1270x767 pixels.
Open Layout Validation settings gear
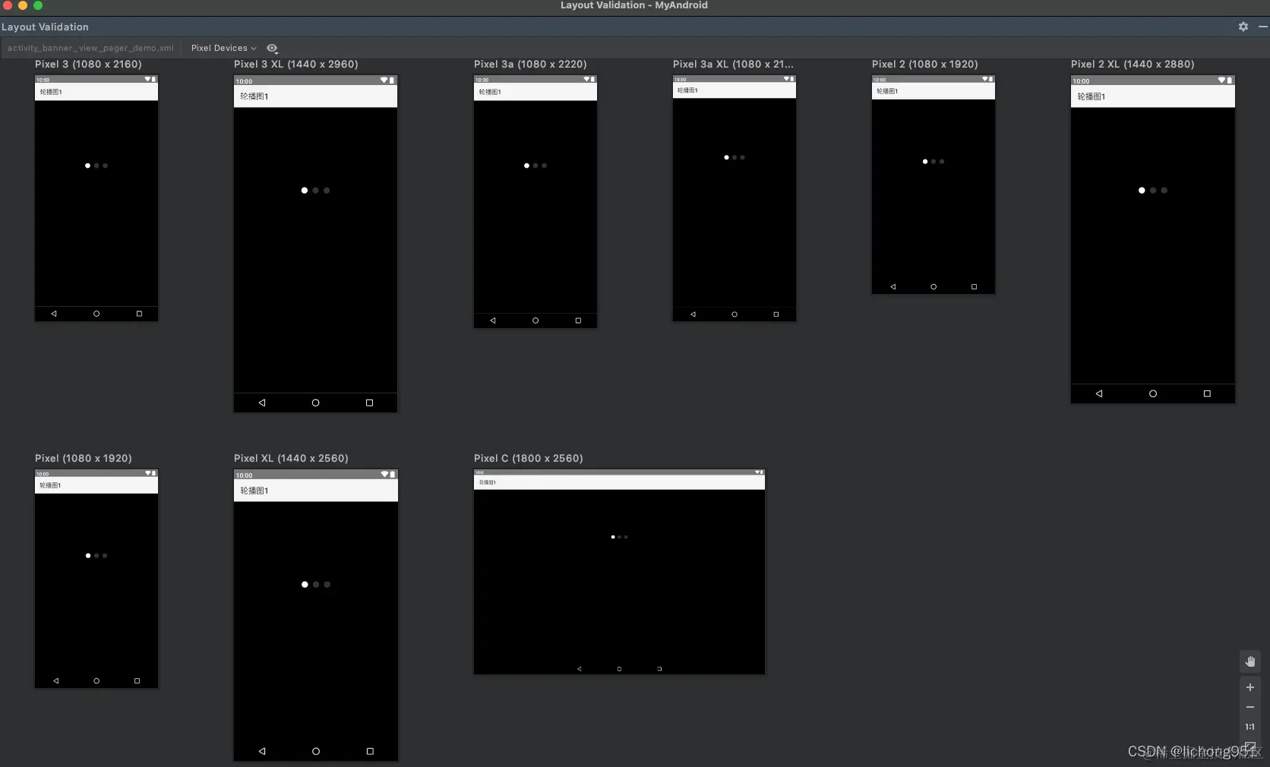1243,27
